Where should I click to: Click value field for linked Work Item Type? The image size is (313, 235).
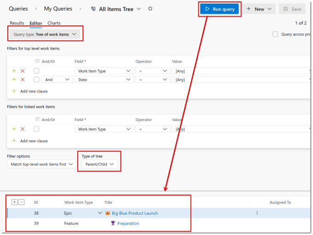[x=241, y=129]
